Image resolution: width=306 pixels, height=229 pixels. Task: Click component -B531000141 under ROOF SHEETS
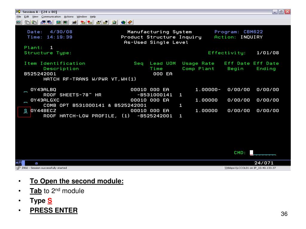click(x=155, y=95)
